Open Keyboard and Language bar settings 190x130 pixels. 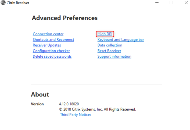pos(121,40)
